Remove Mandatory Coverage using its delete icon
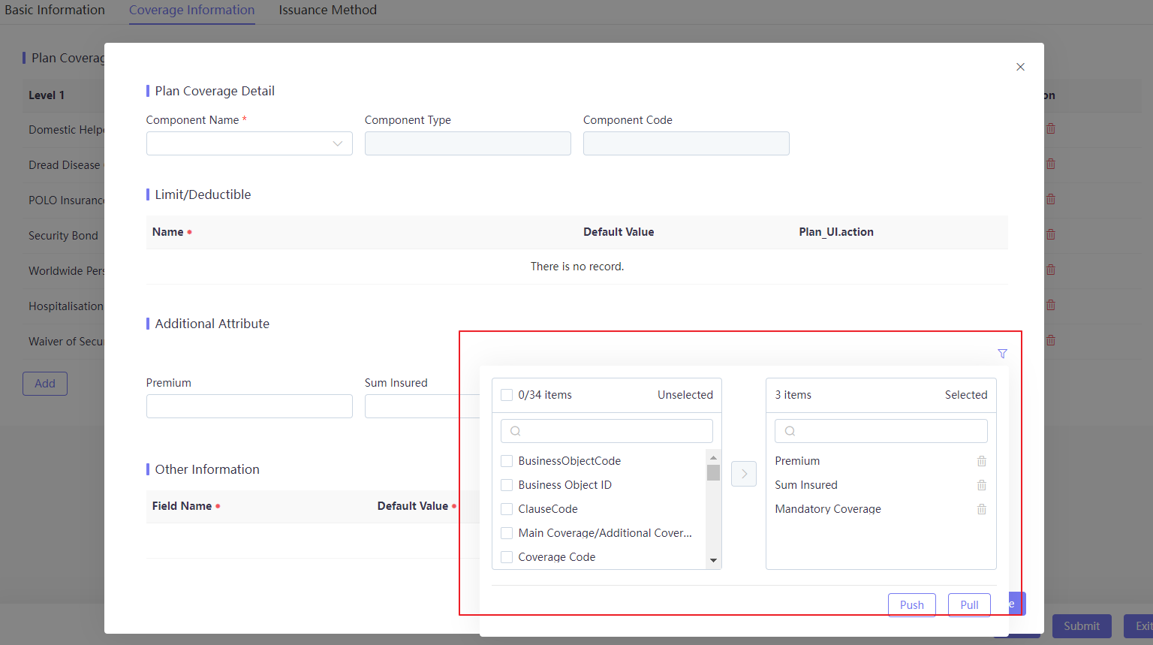The image size is (1153, 645). click(981, 508)
